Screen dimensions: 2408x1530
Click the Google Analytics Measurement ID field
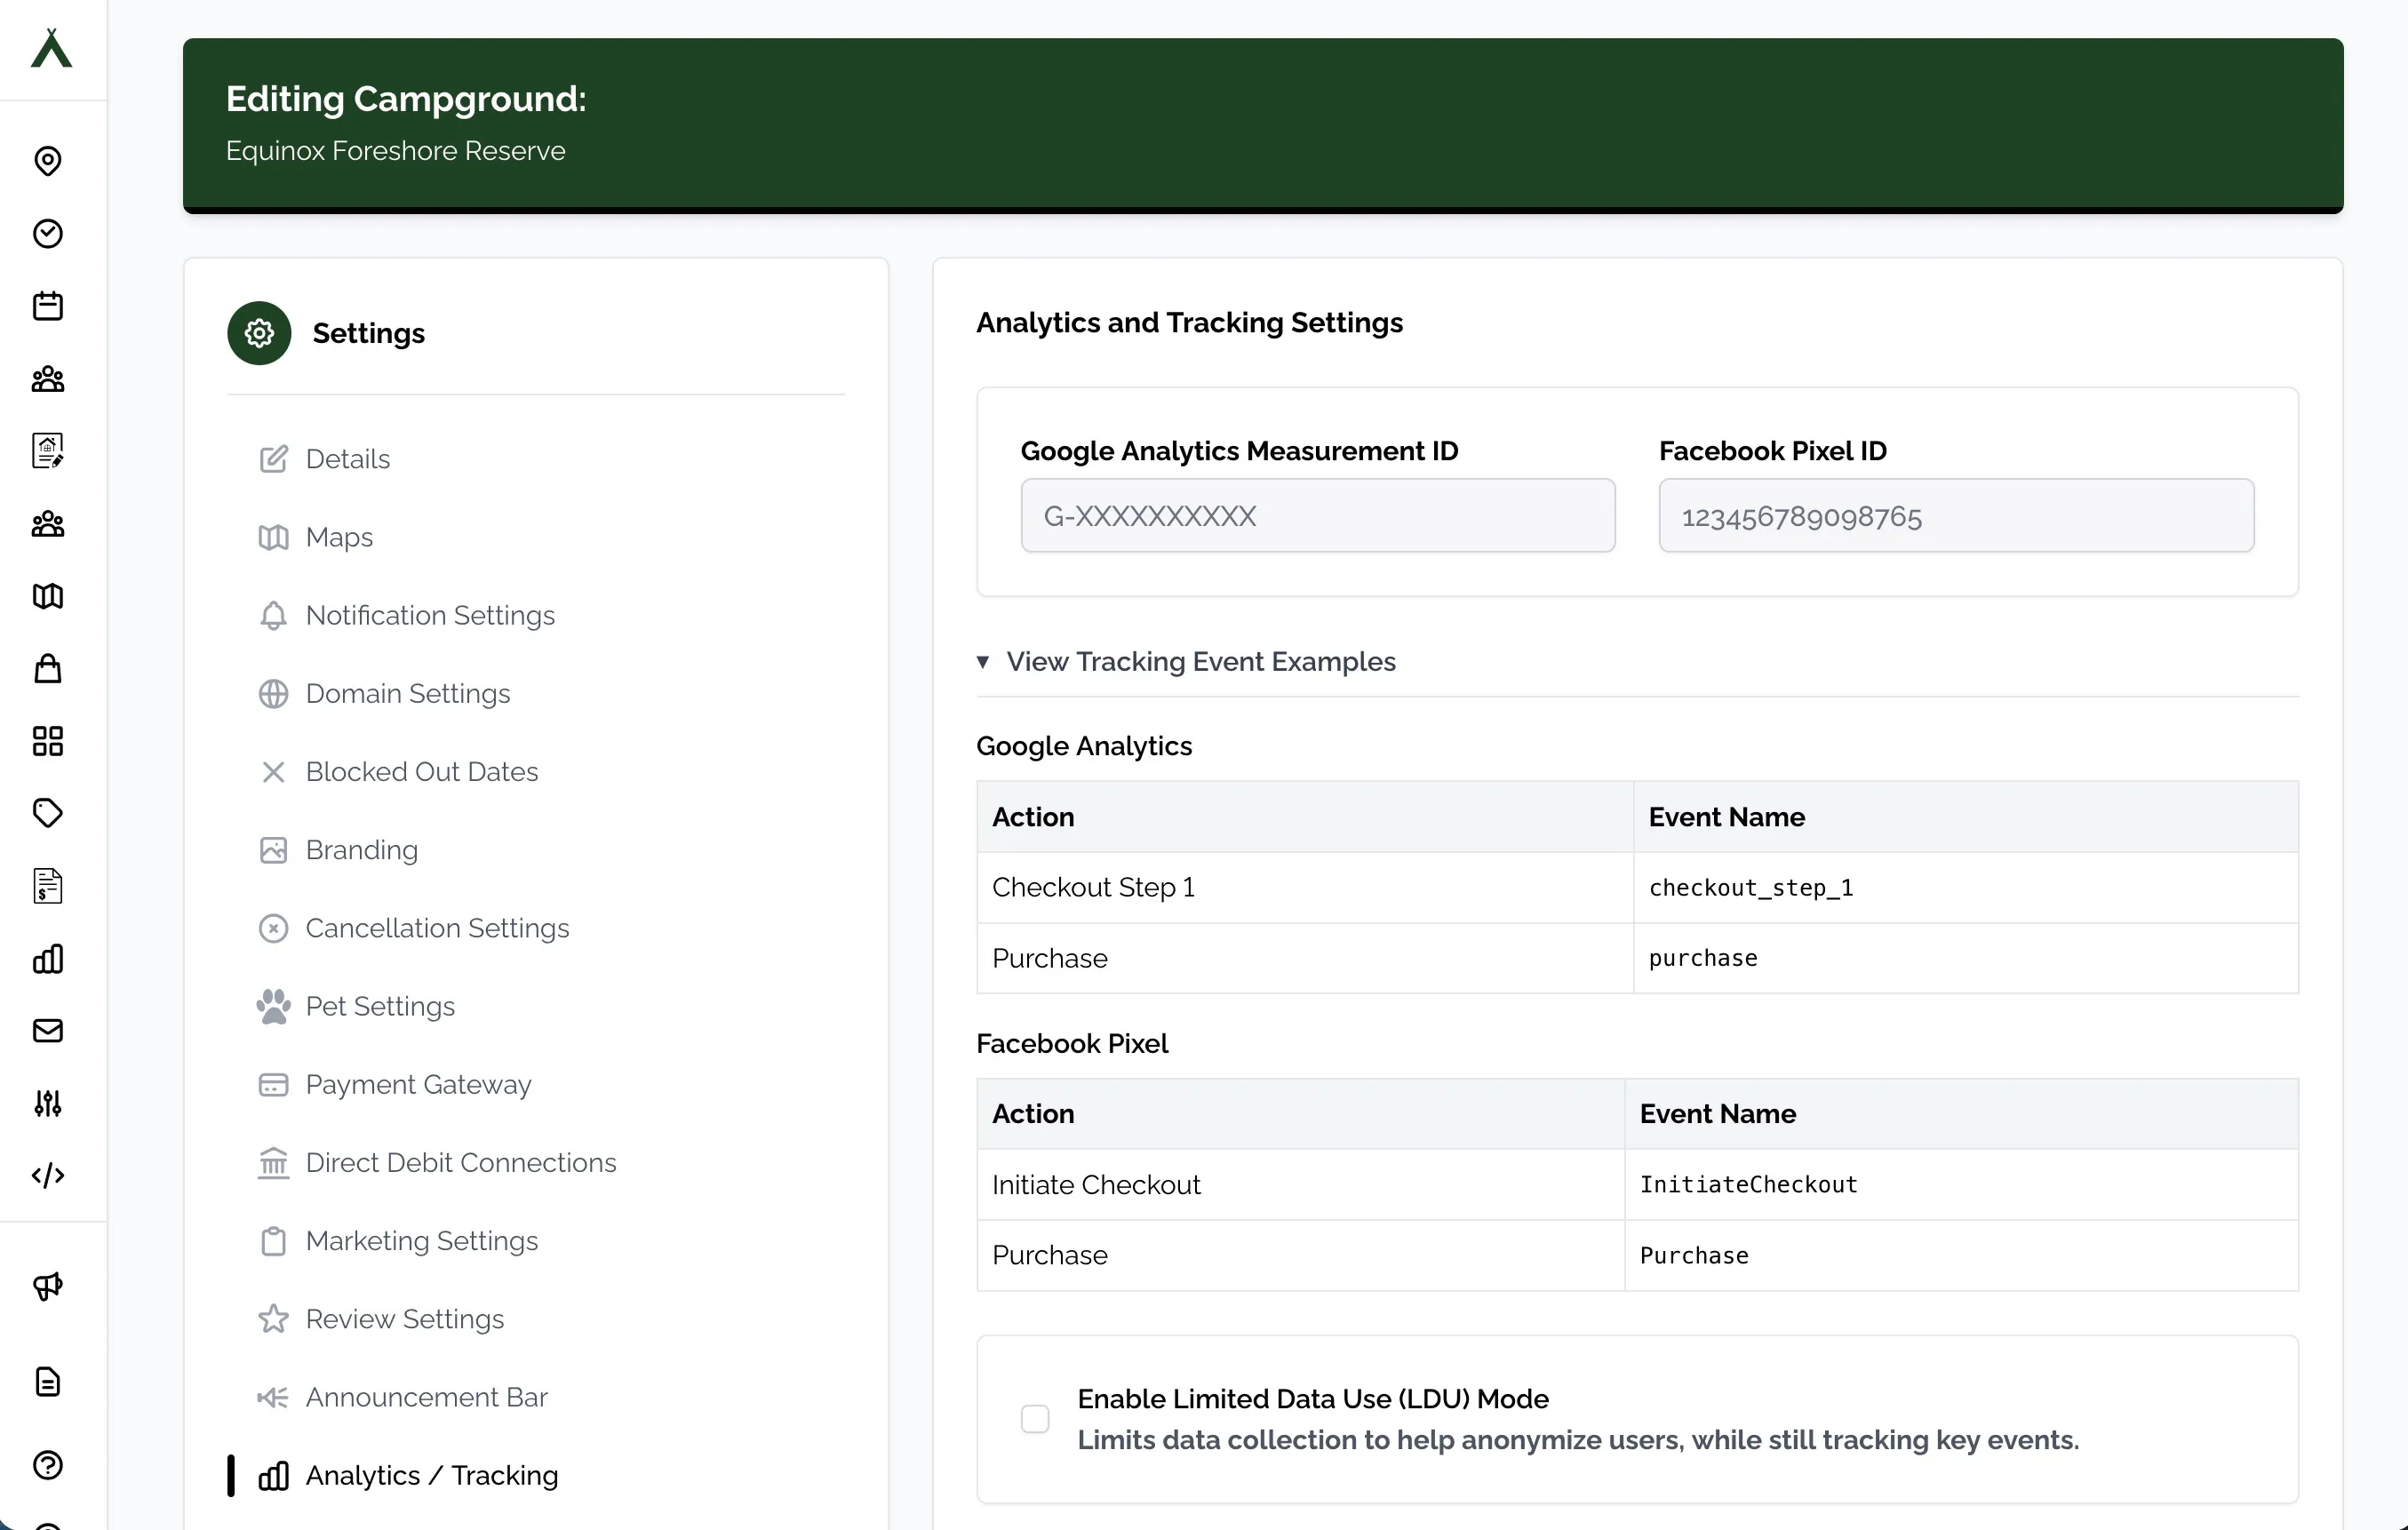(x=1318, y=516)
